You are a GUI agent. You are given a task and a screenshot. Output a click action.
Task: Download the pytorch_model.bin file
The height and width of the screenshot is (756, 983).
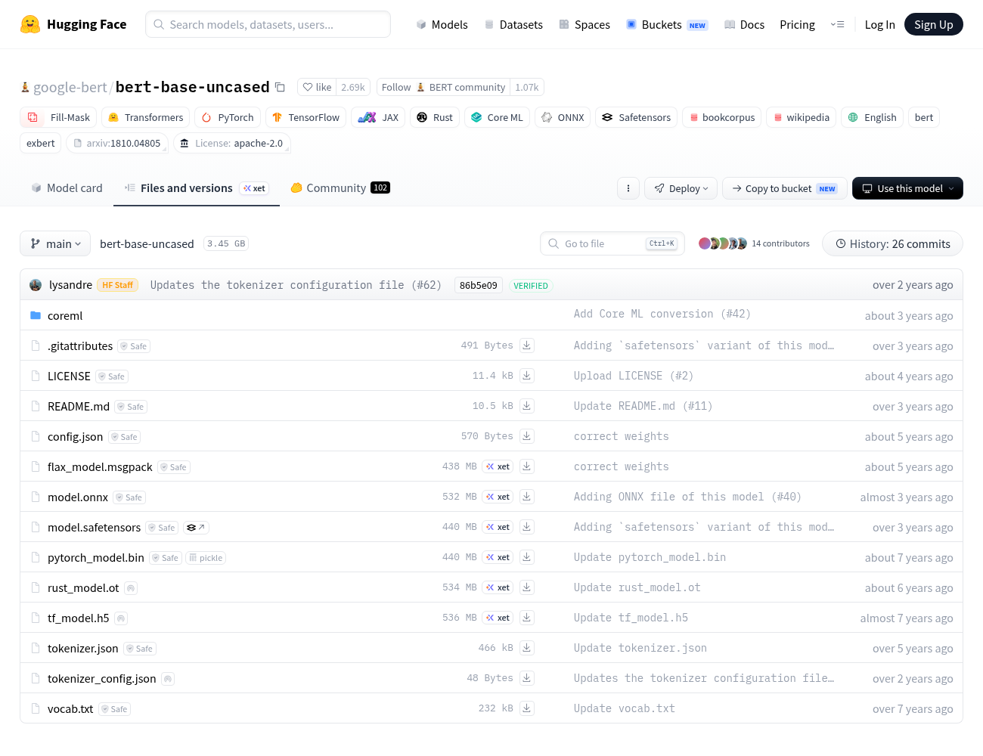527,557
